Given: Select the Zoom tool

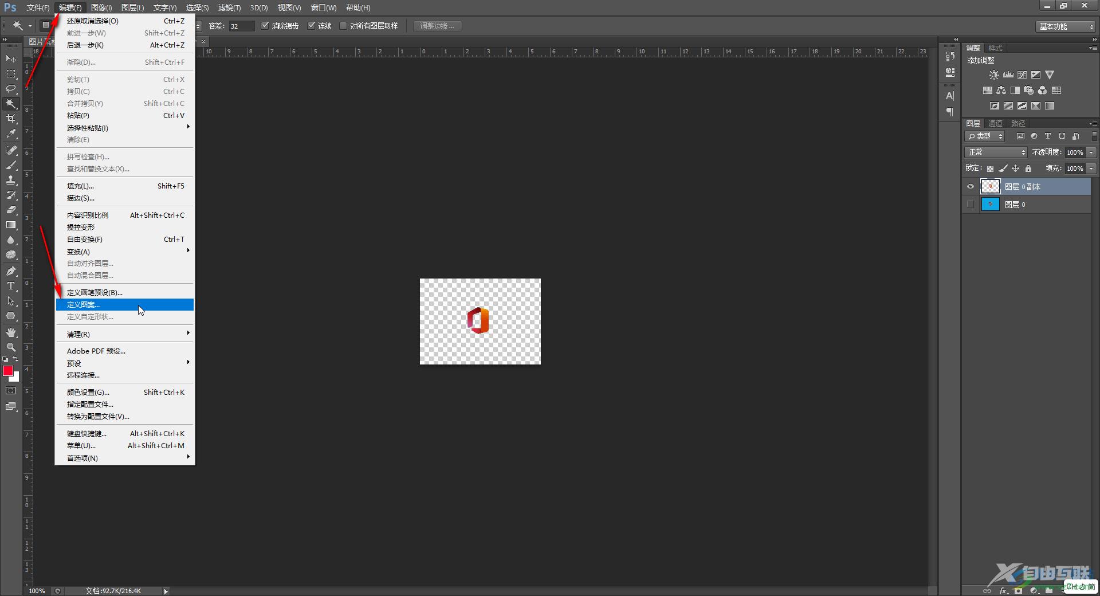Looking at the screenshot, I should tap(11, 347).
